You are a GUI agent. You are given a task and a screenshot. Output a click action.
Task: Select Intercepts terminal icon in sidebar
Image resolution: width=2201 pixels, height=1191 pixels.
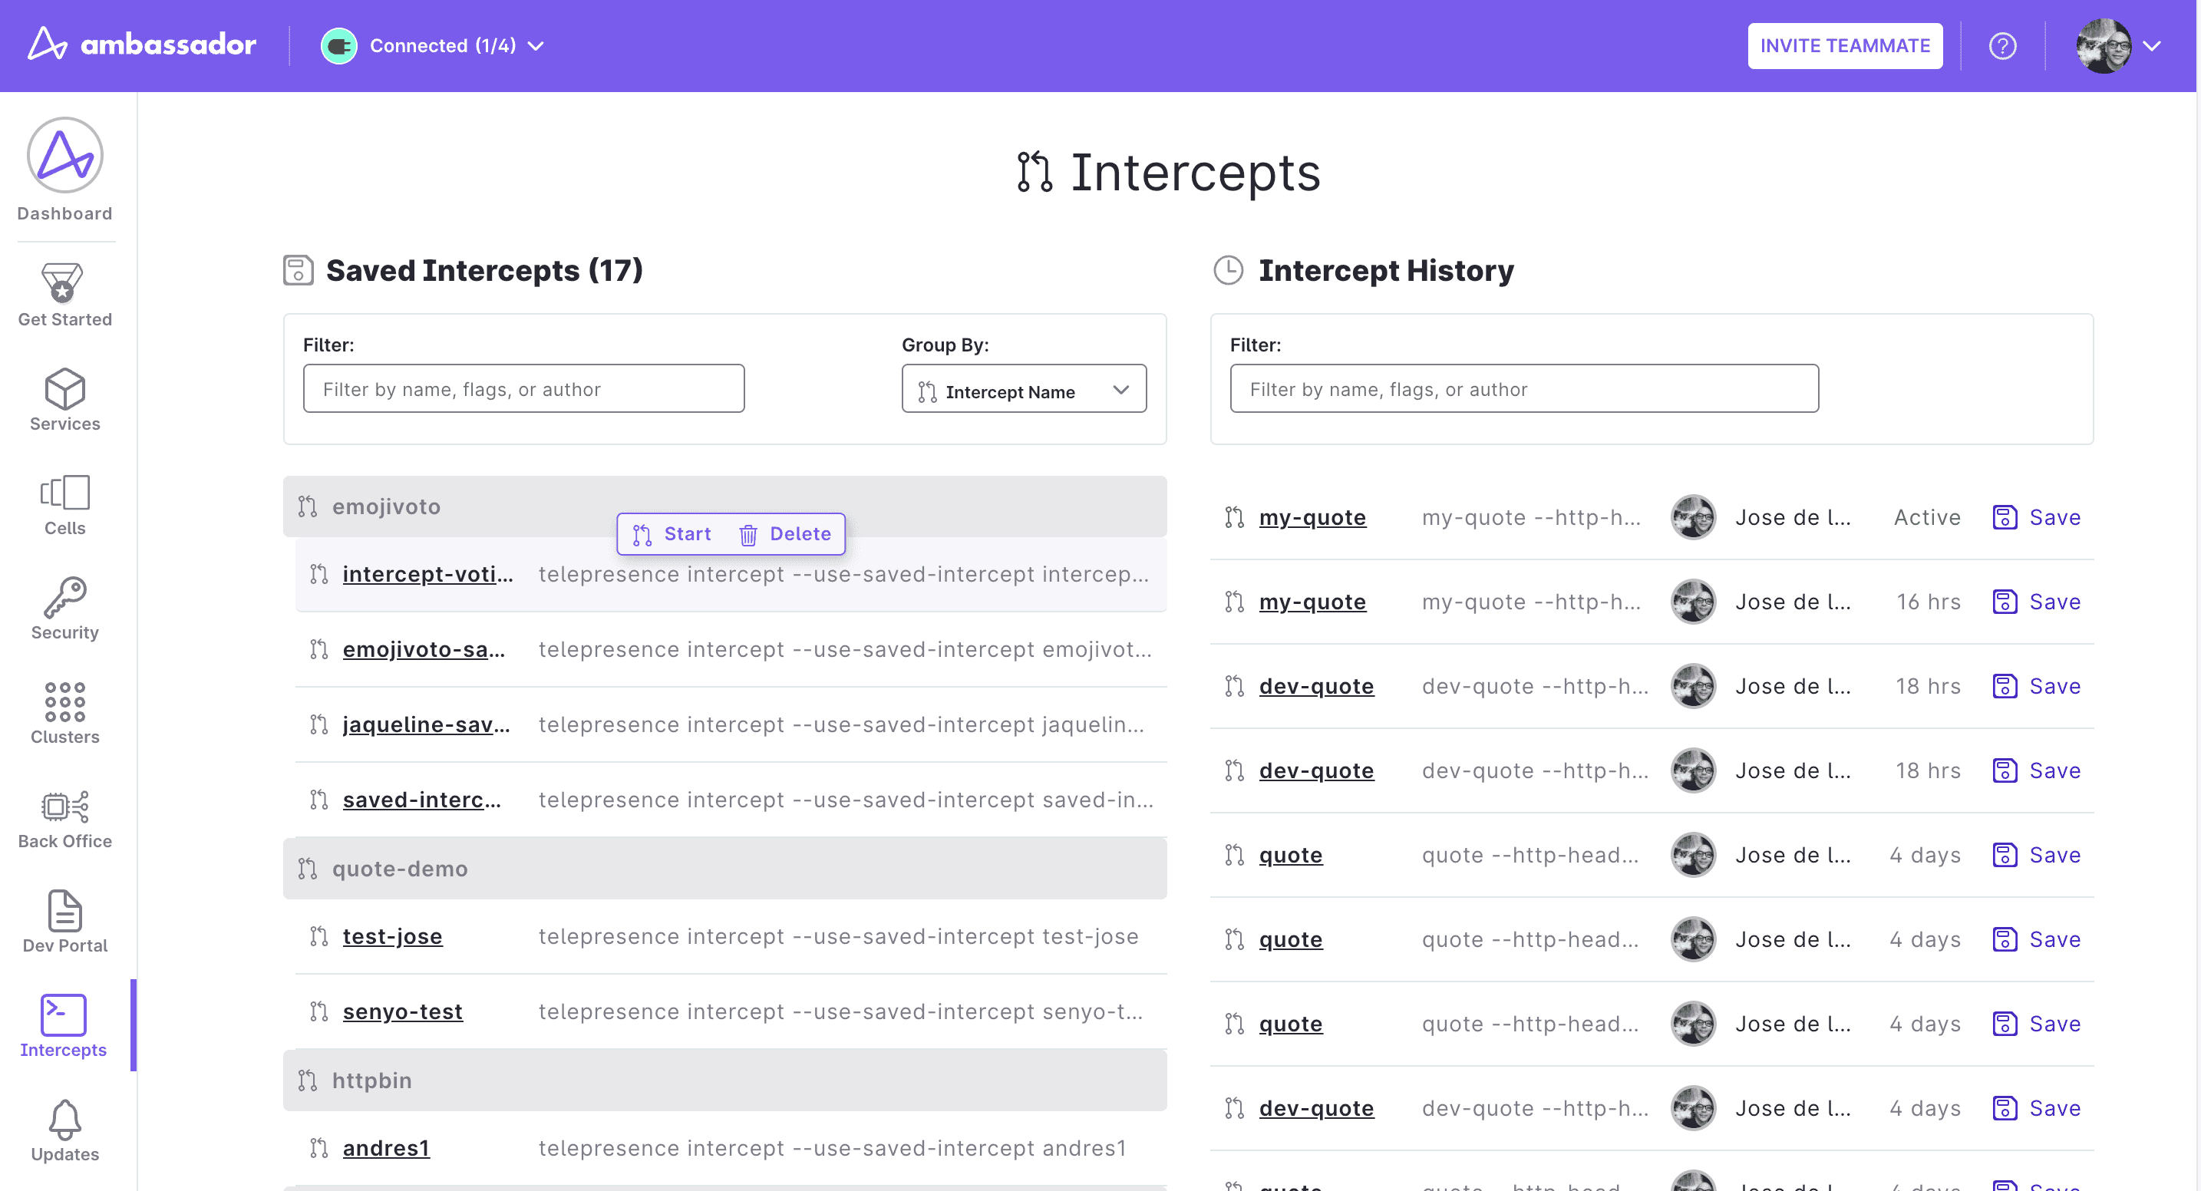click(x=63, y=1014)
